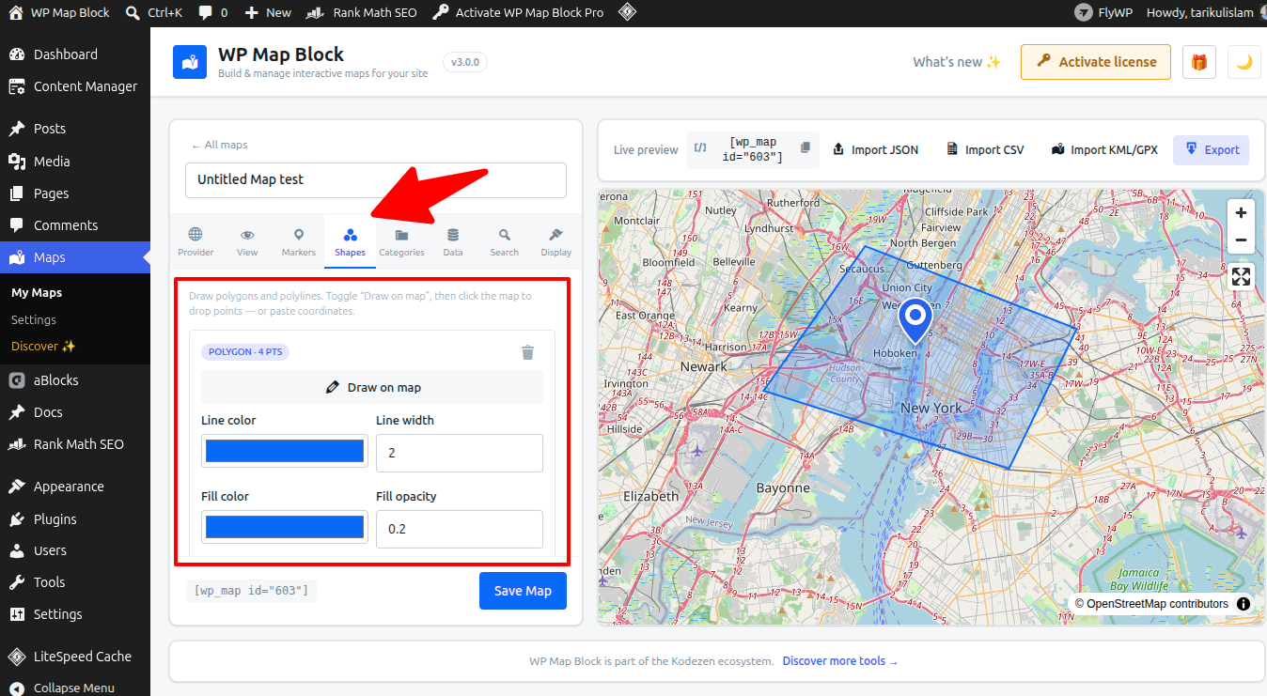Go to Posts in the sidebar
This screenshot has width=1267, height=696.
point(75,129)
